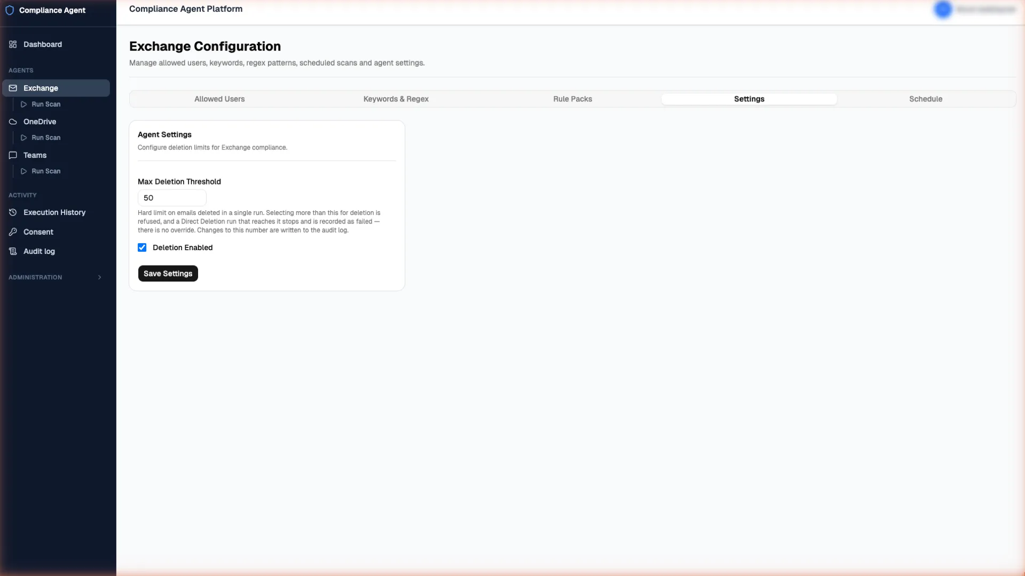Open the Audit log page

click(x=56, y=251)
